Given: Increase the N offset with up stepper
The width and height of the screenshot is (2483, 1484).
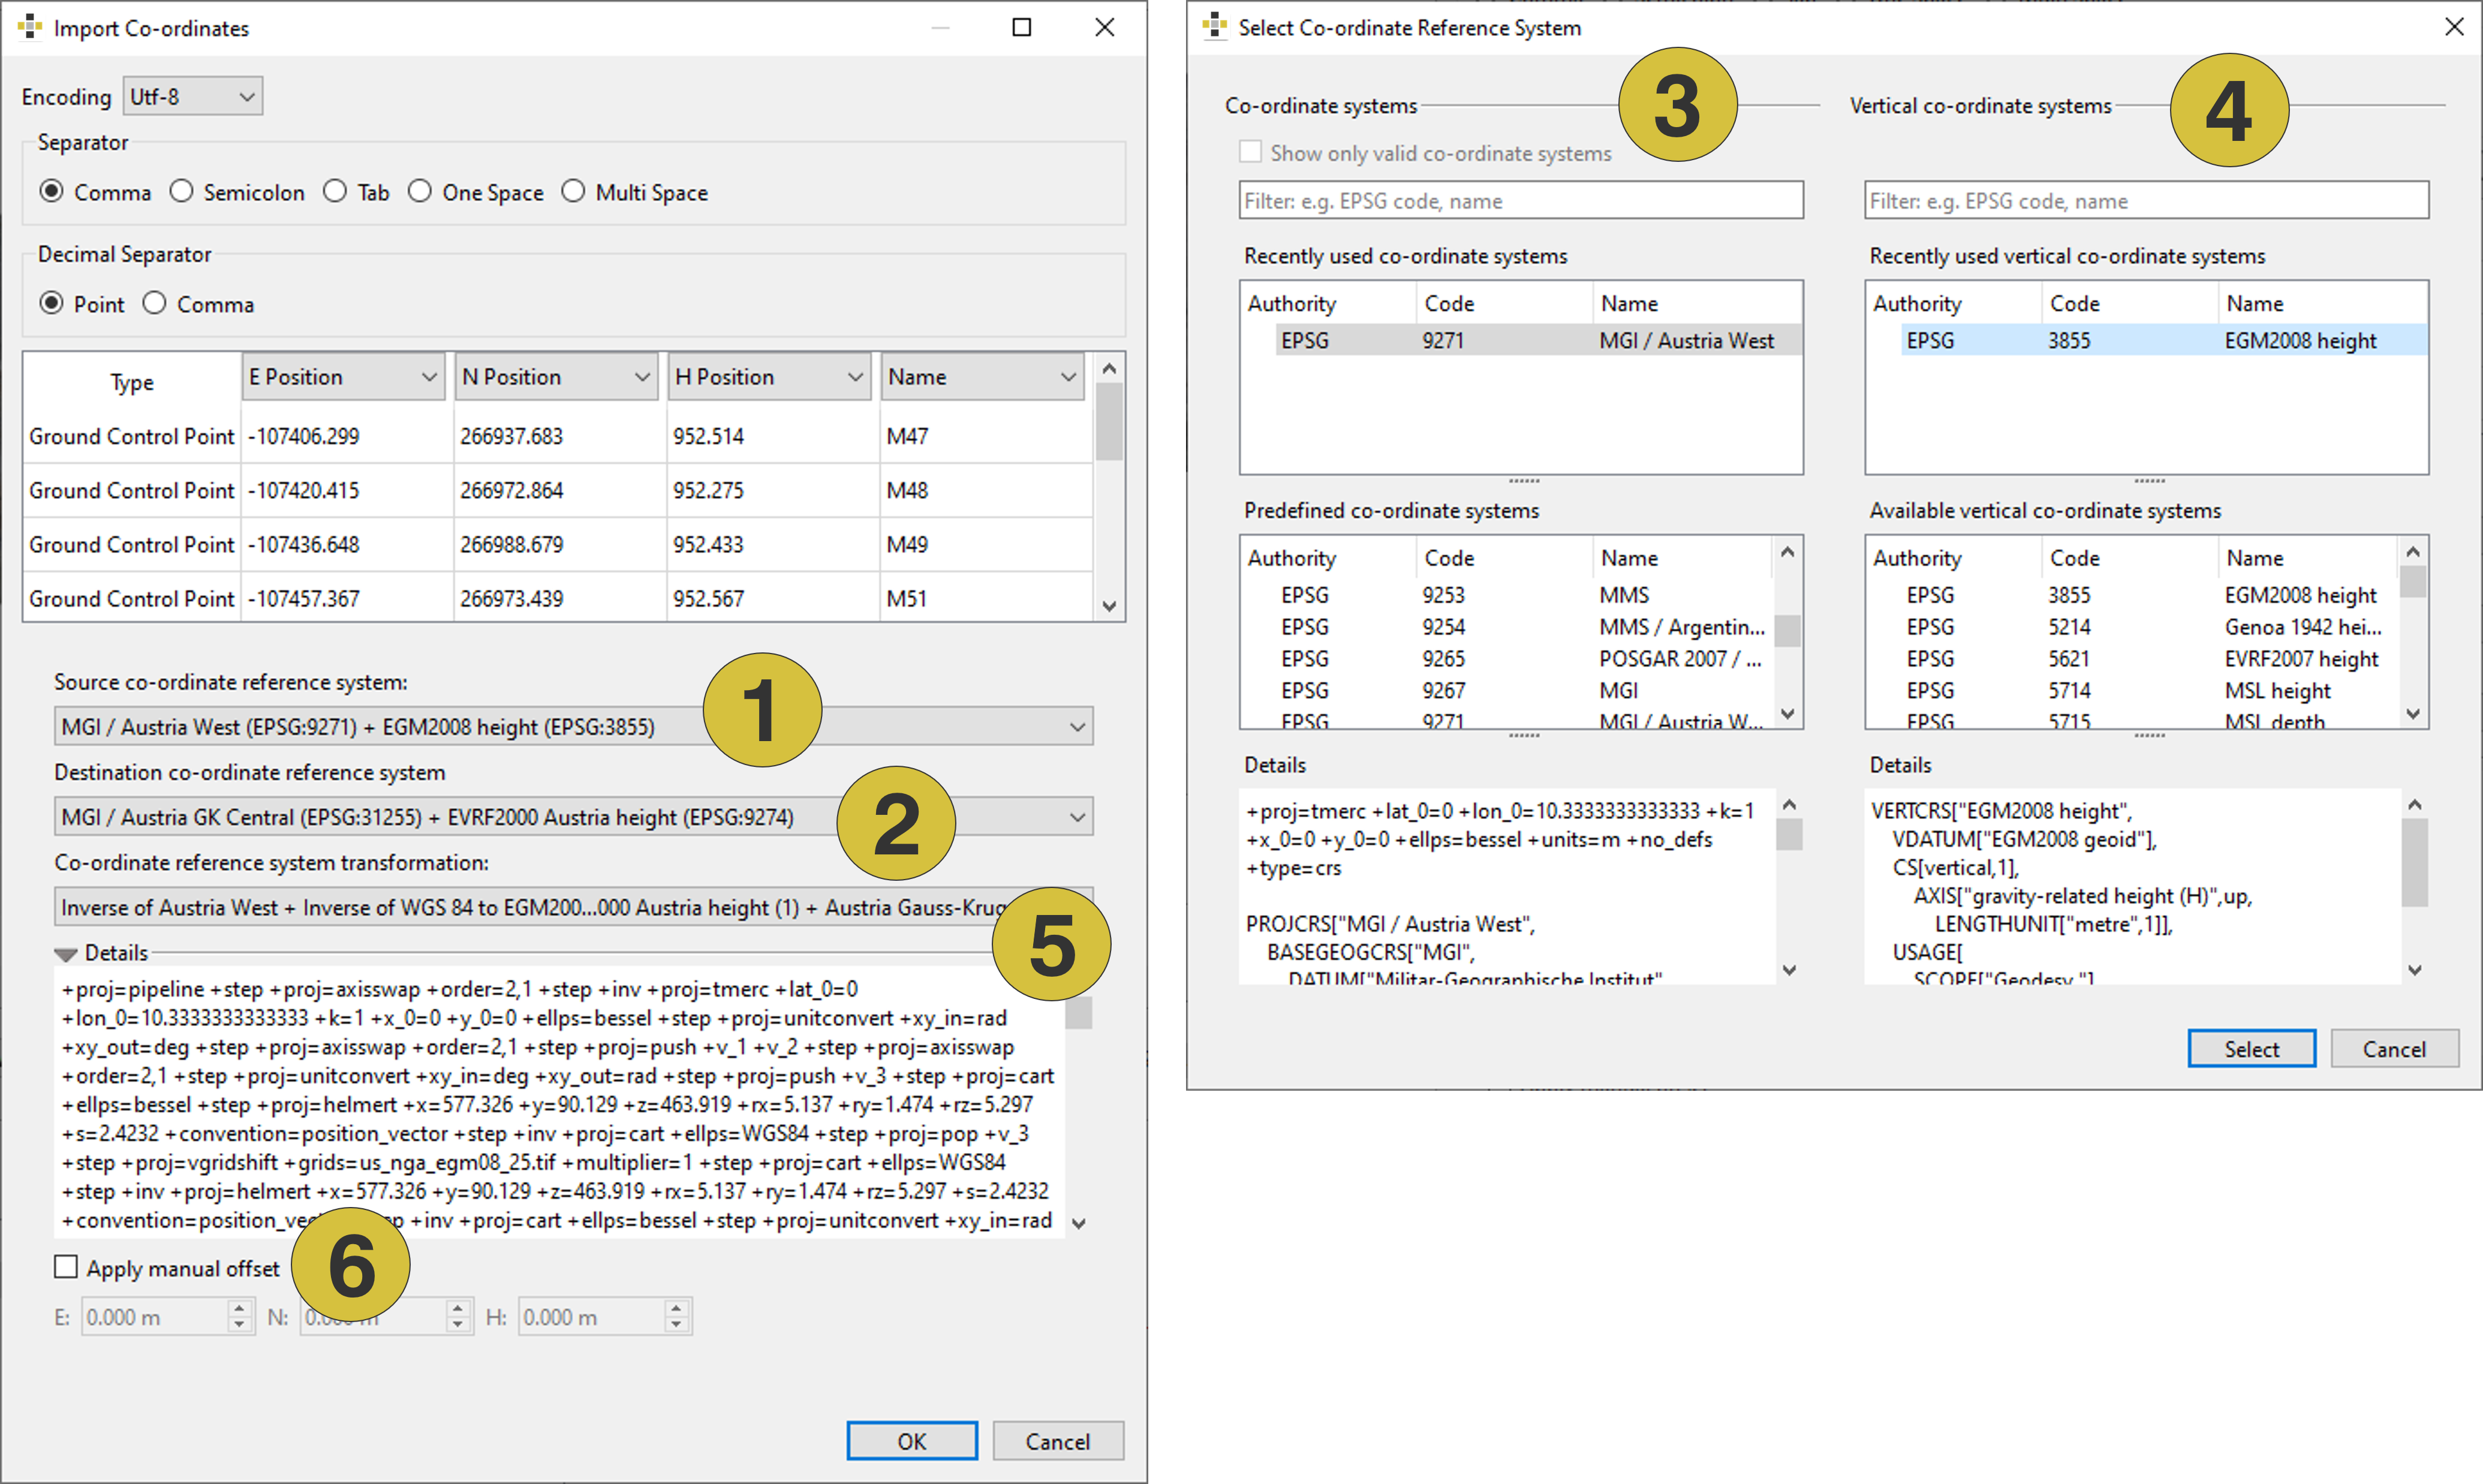Looking at the screenshot, I should pos(458,1308).
